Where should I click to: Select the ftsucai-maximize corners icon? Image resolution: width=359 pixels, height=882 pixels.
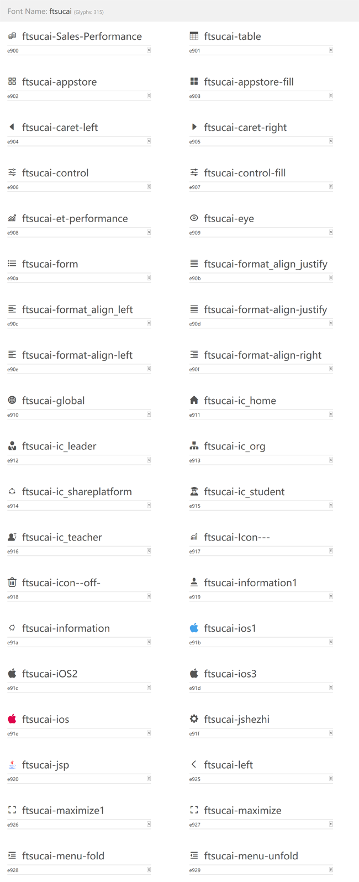click(194, 810)
